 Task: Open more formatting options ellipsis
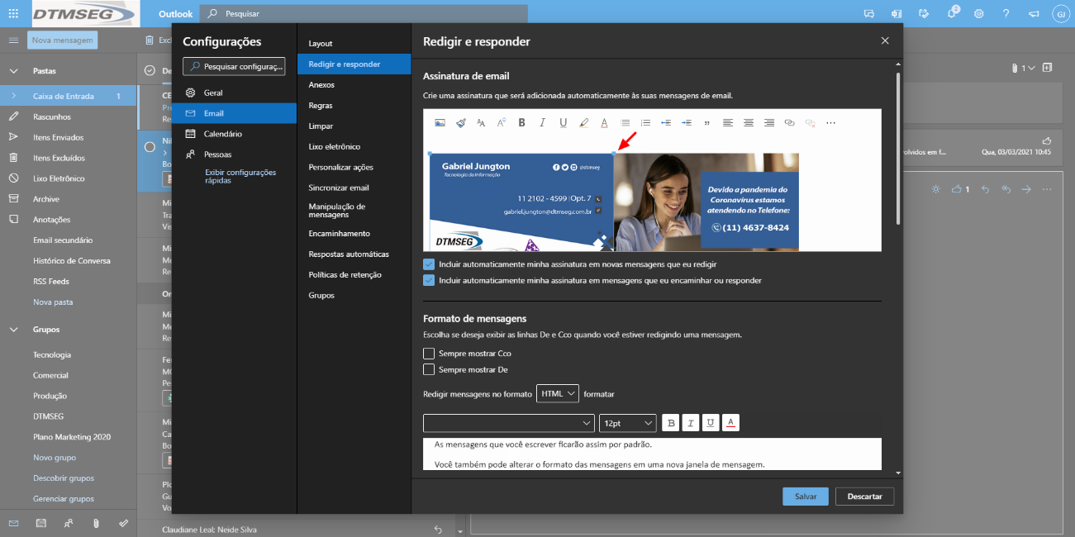pyautogui.click(x=830, y=122)
